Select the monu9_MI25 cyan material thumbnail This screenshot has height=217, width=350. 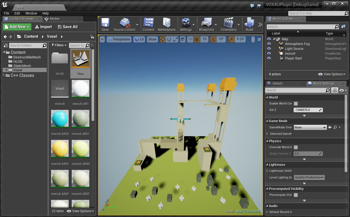click(60, 119)
